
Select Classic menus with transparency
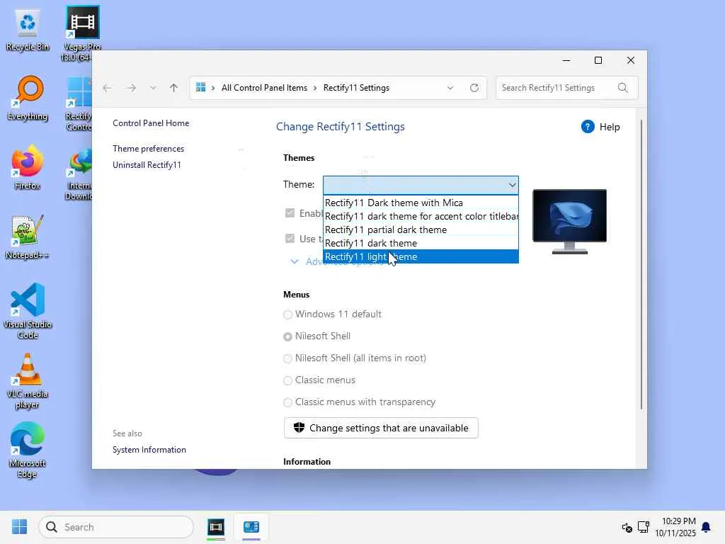click(287, 402)
